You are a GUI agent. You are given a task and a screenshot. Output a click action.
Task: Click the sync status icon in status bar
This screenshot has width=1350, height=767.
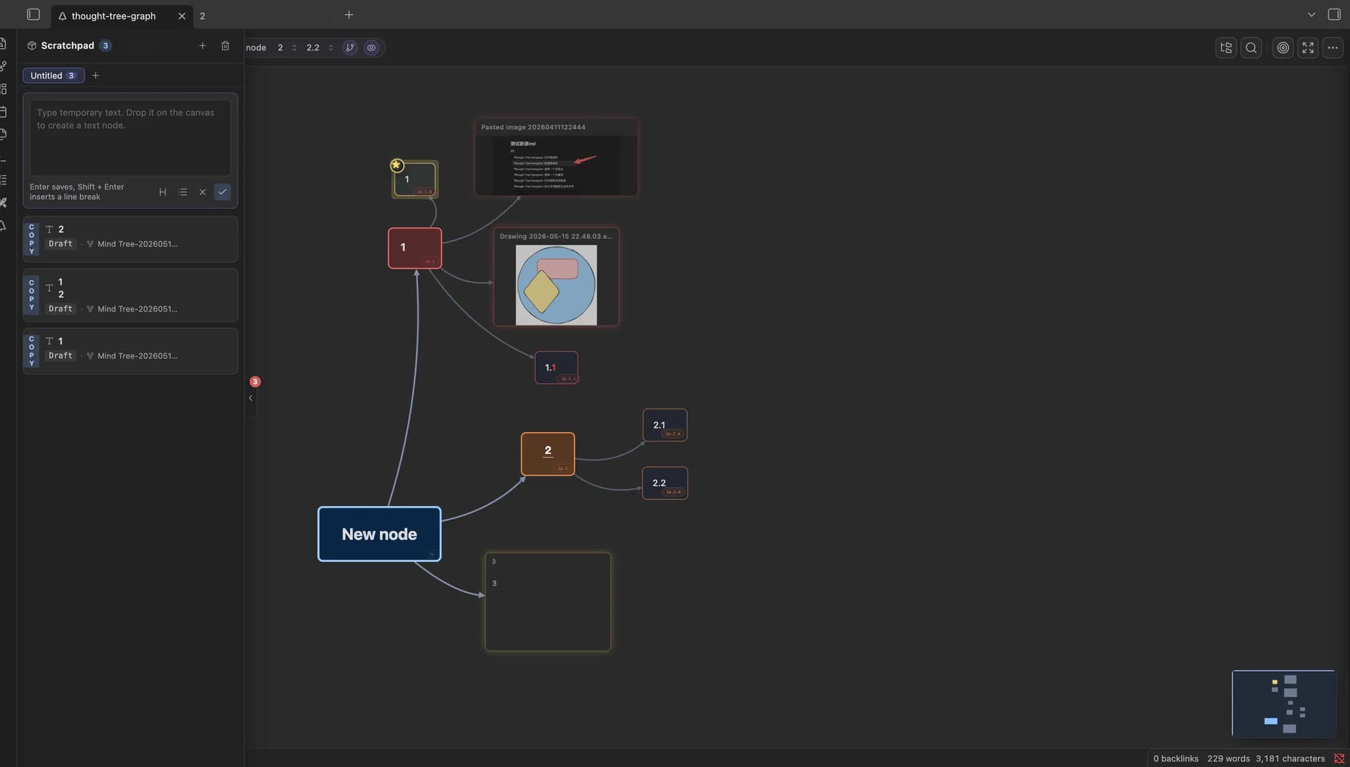point(1339,758)
